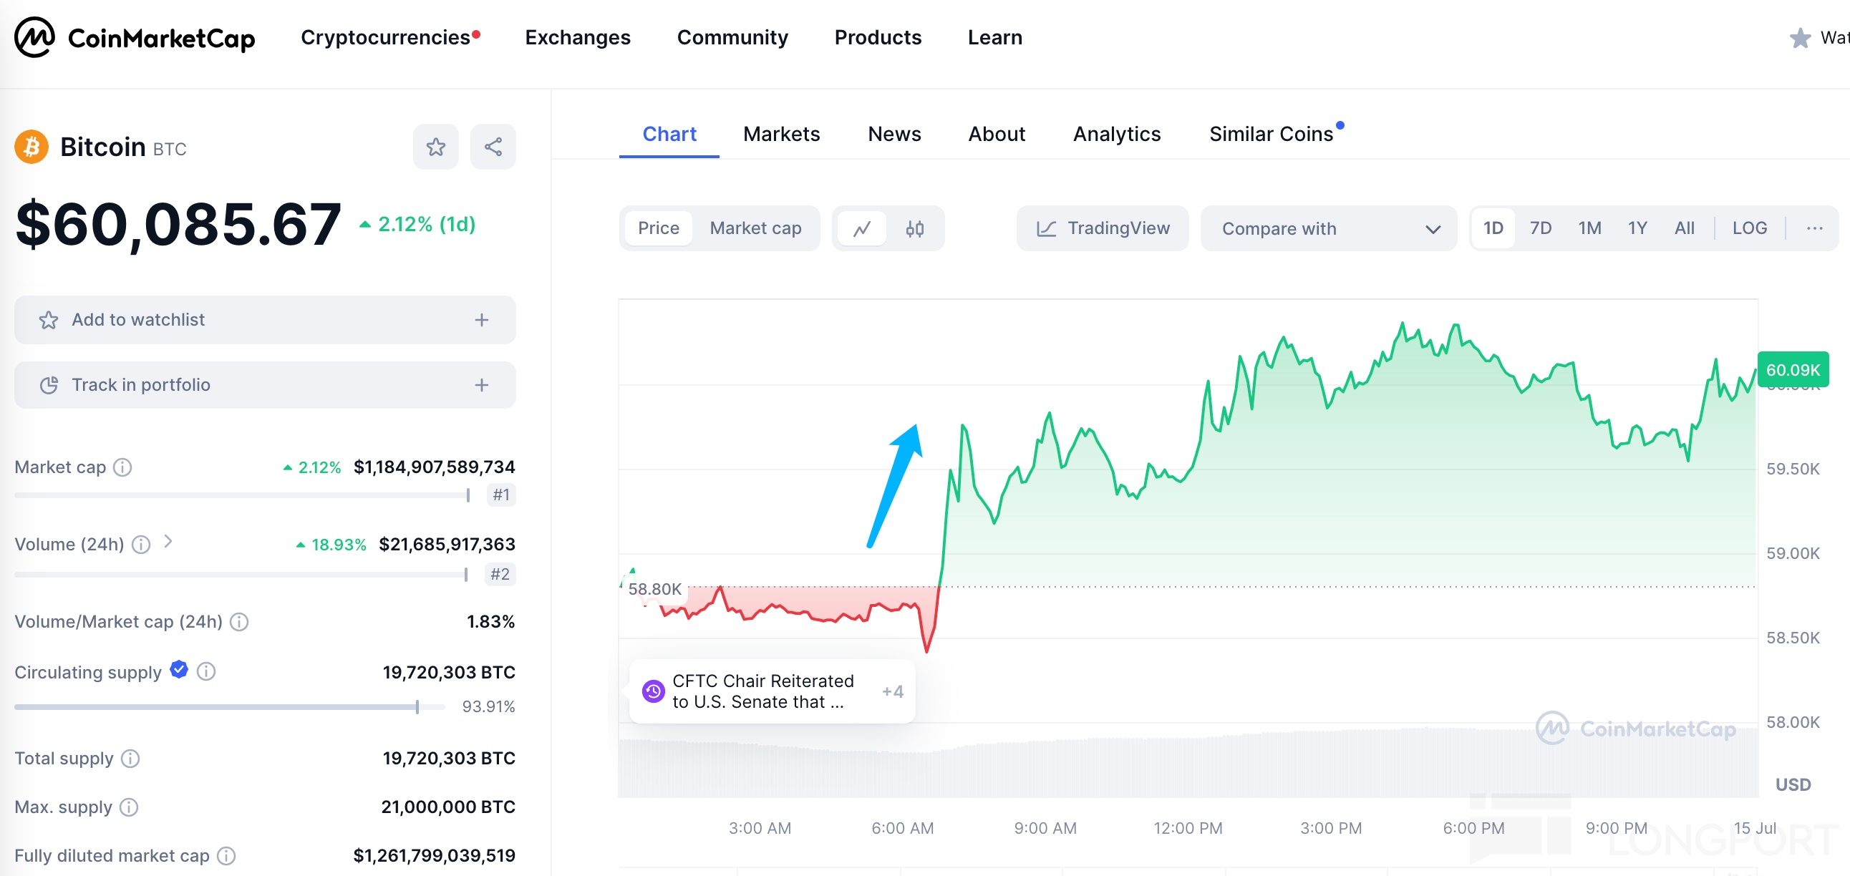Switch chart to Market cap
The image size is (1850, 876).
pyautogui.click(x=755, y=228)
